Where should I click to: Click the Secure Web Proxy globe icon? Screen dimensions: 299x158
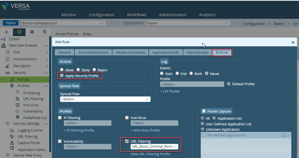(8, 155)
